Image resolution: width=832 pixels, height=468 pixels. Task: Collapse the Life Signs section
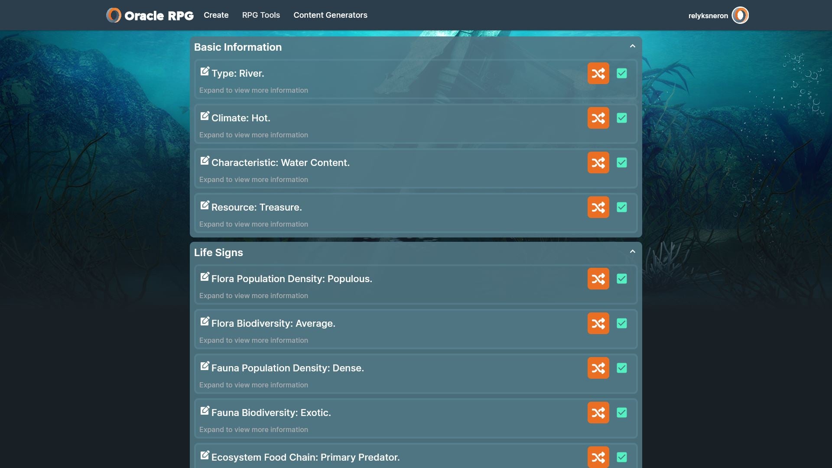pyautogui.click(x=632, y=252)
